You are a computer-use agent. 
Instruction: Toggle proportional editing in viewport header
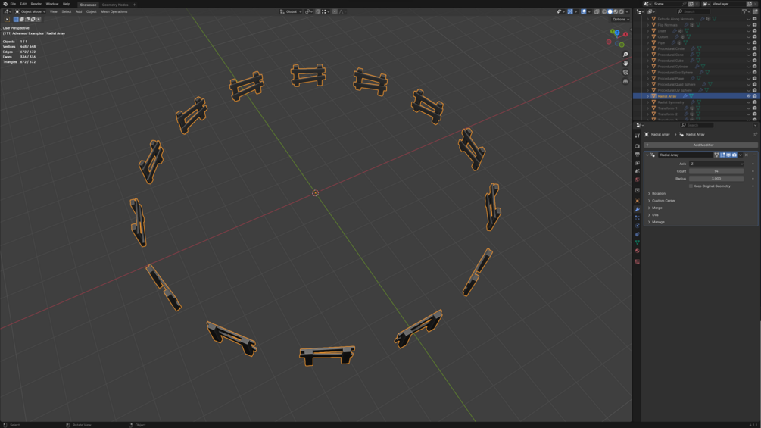335,11
